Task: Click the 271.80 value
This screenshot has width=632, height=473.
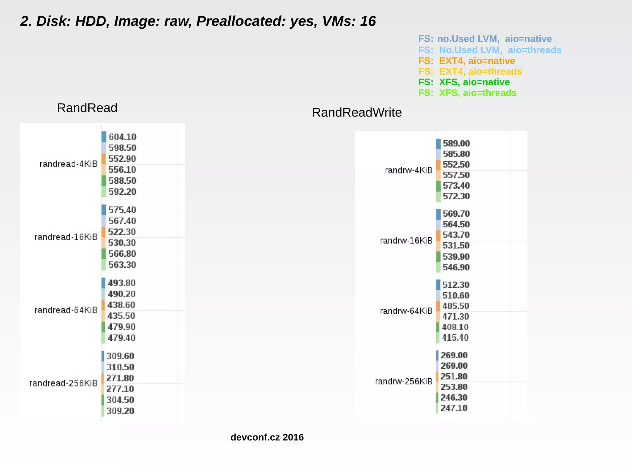Action: [120, 378]
